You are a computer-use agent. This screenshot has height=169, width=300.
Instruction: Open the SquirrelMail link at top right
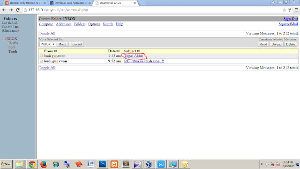point(288,24)
